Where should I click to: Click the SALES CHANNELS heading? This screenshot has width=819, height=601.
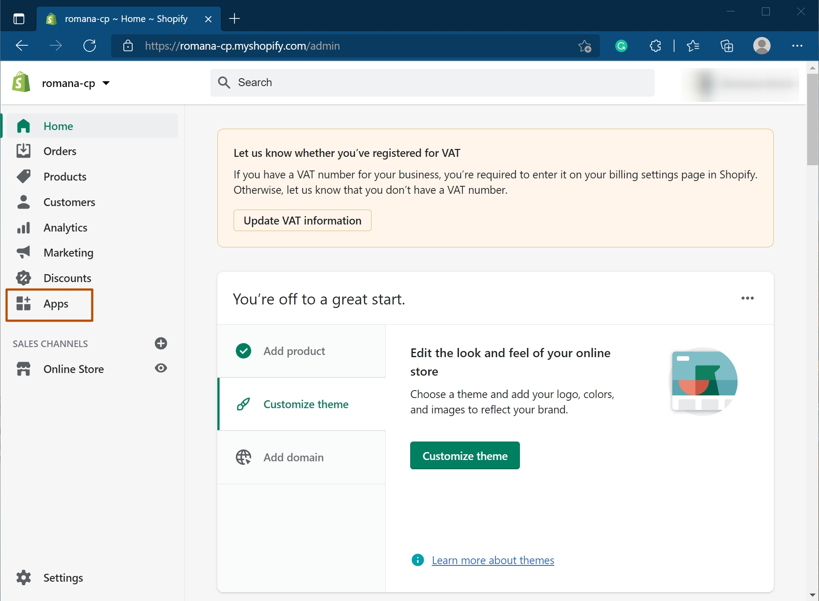(50, 344)
